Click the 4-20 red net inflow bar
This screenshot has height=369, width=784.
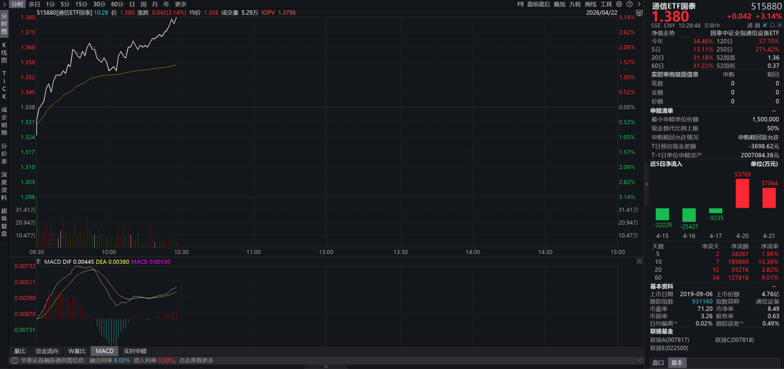coord(742,193)
